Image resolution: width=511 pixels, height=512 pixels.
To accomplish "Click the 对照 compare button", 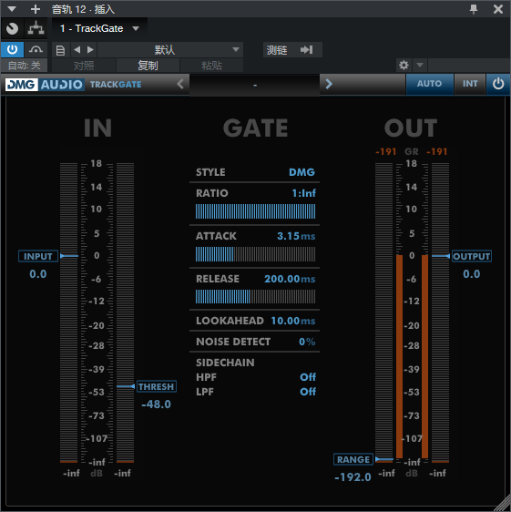I will (x=84, y=66).
